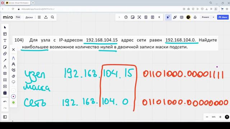Zoom in with the plus button
230x129 pixels.
220,117
